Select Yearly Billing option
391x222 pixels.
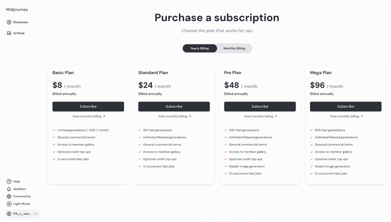(x=199, y=49)
